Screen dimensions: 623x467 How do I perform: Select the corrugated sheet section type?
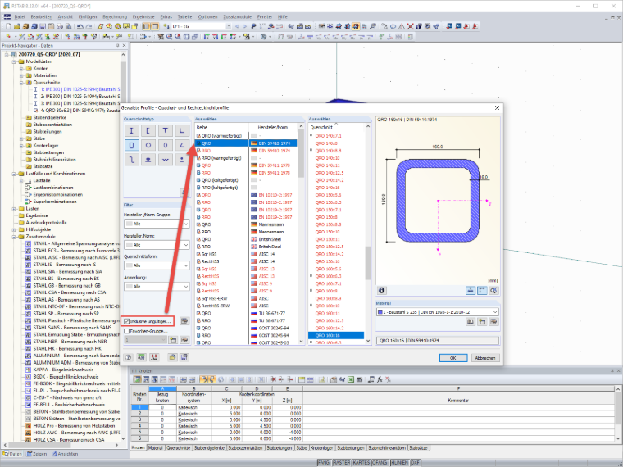tap(166, 160)
